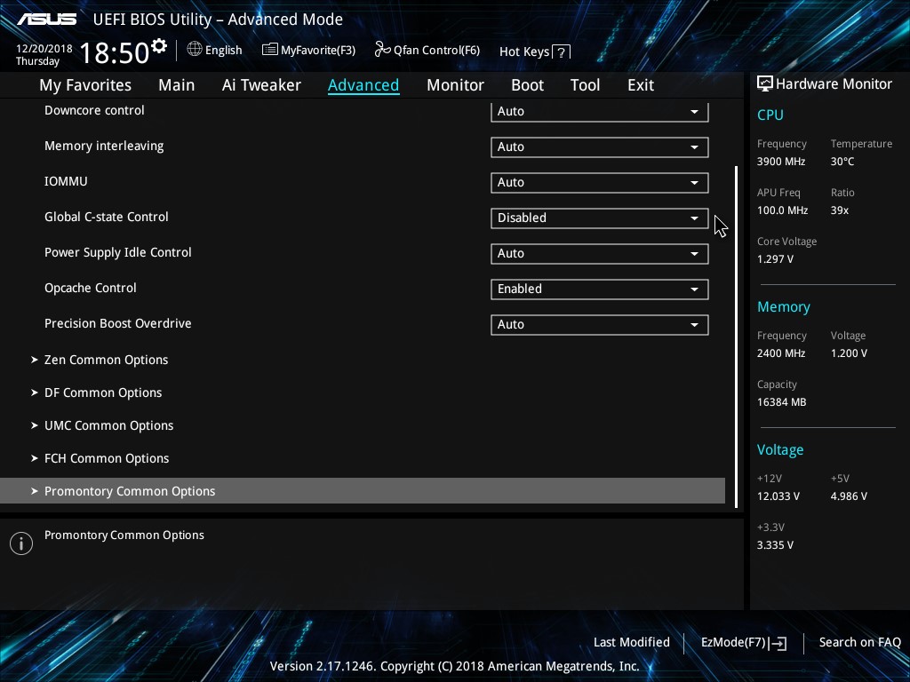The height and width of the screenshot is (682, 910).
Task: Switch to Ai Tweaker tab
Action: point(261,85)
